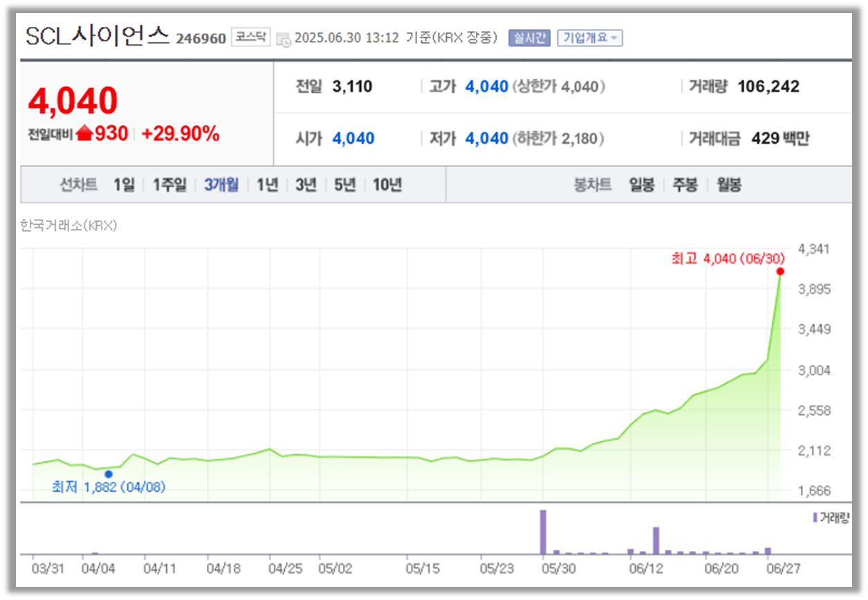The image size is (868, 600).
Task: Click the 하한가 2,180 text
Action: pyautogui.click(x=559, y=138)
